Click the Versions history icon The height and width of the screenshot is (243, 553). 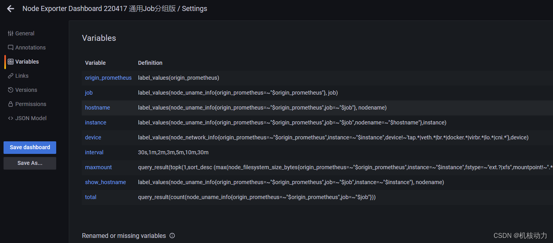11,90
